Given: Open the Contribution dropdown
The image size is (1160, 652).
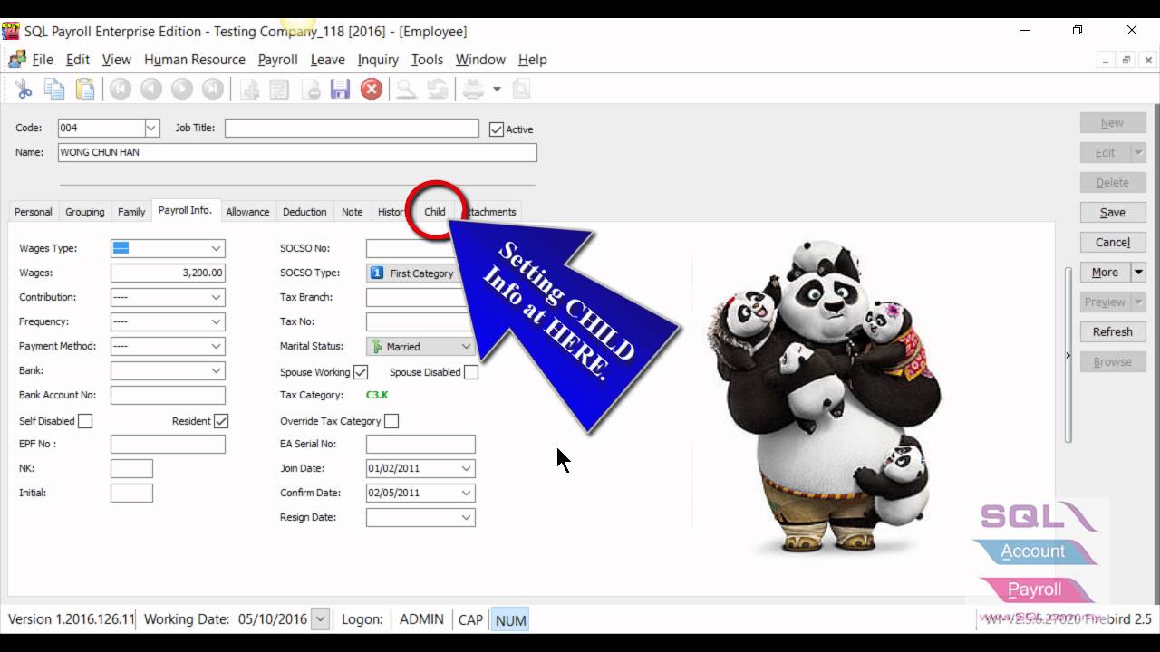Looking at the screenshot, I should point(216,297).
